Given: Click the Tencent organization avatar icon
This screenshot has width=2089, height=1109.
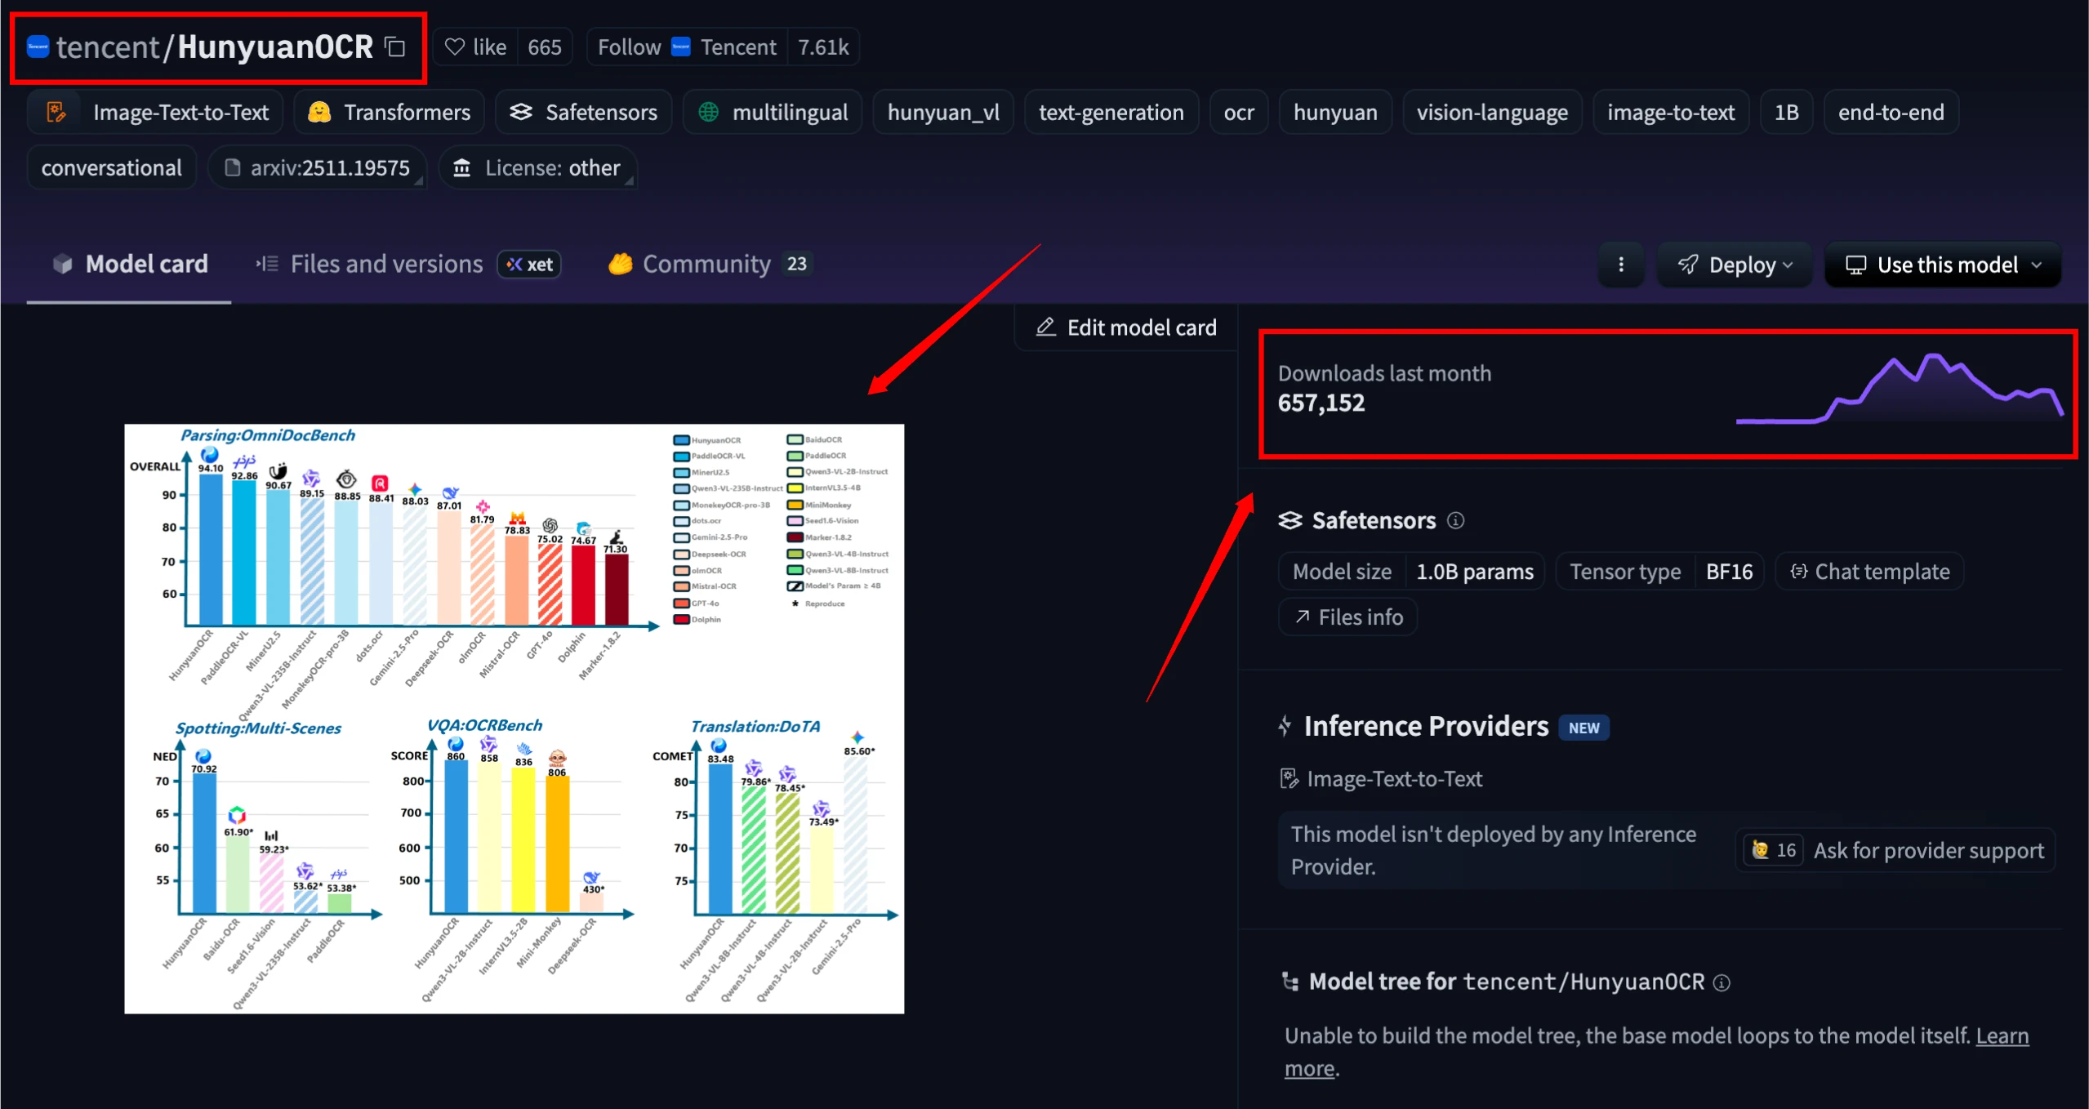Looking at the screenshot, I should (38, 47).
